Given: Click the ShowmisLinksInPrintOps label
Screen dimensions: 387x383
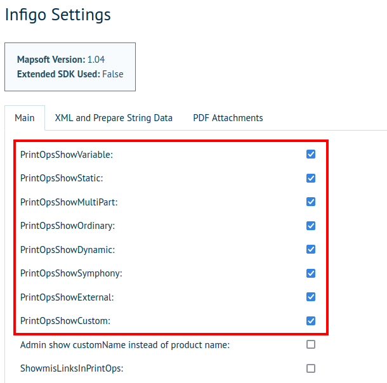Looking at the screenshot, I should [71, 368].
